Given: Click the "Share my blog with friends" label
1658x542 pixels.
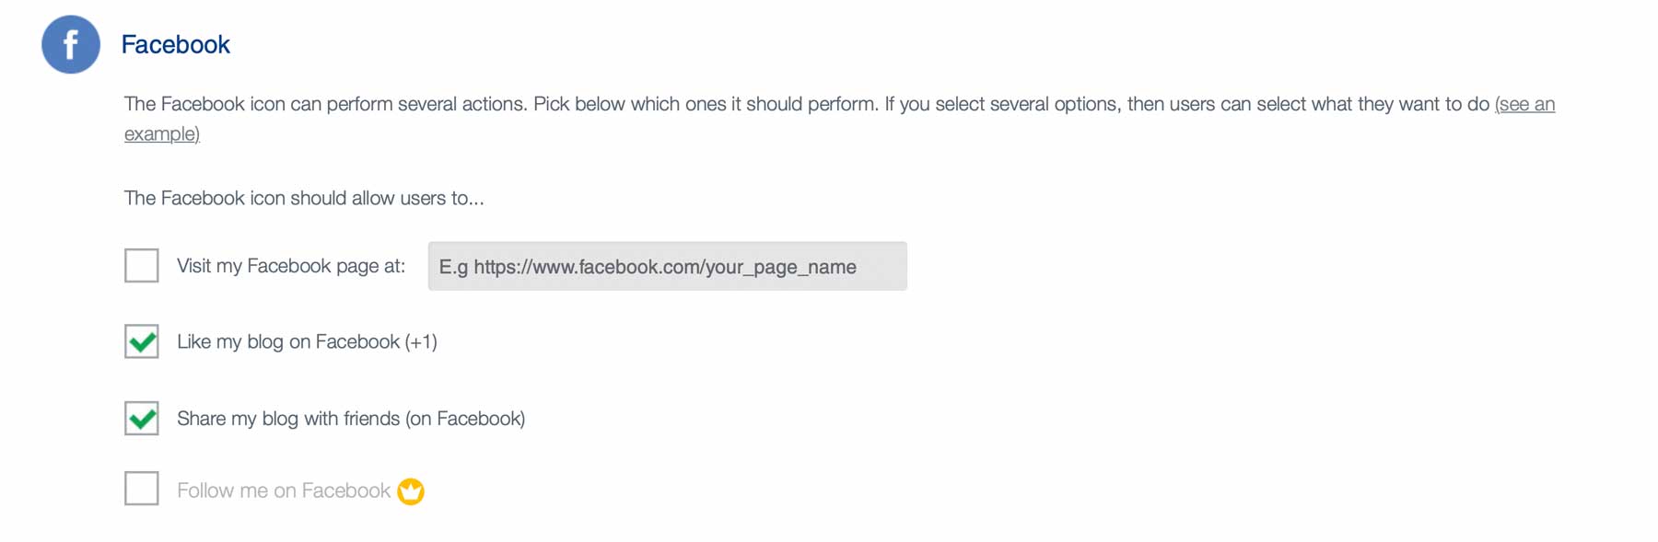Looking at the screenshot, I should [351, 418].
